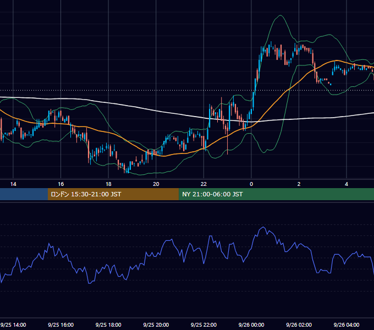Image resolution: width=374 pixels, height=330 pixels.
Task: Click the '9/26 02:00' time label
Action: 299,324
